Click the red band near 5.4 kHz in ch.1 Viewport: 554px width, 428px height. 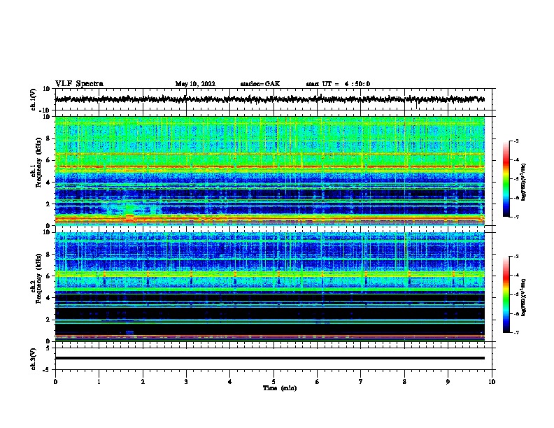269,166
